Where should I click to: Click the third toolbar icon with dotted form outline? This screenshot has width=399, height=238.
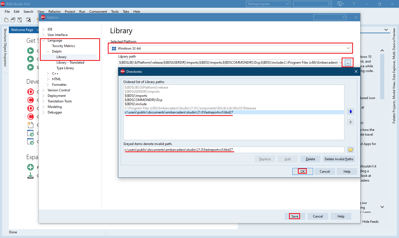pos(20,20)
